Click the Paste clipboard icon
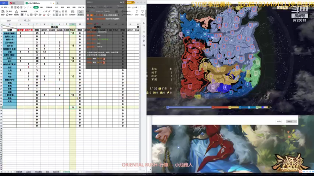The image size is (314, 176). (x=3, y=12)
